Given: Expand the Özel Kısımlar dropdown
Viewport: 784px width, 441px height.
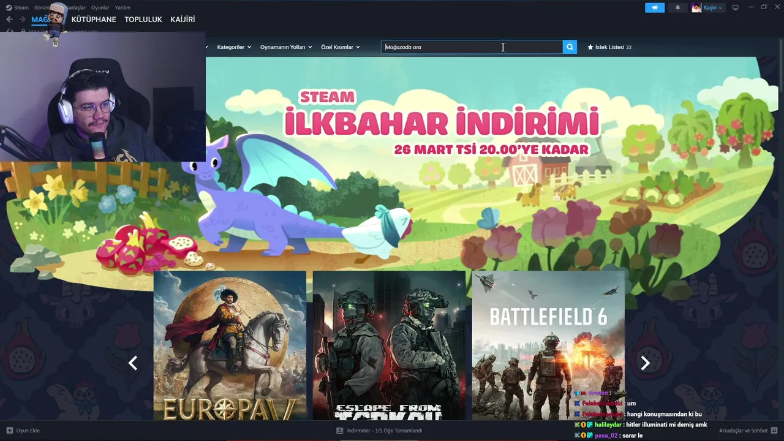Looking at the screenshot, I should tap(341, 47).
